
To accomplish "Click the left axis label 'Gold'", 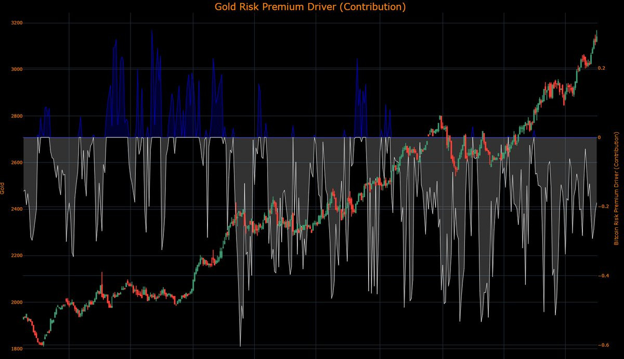I will click(x=3, y=188).
